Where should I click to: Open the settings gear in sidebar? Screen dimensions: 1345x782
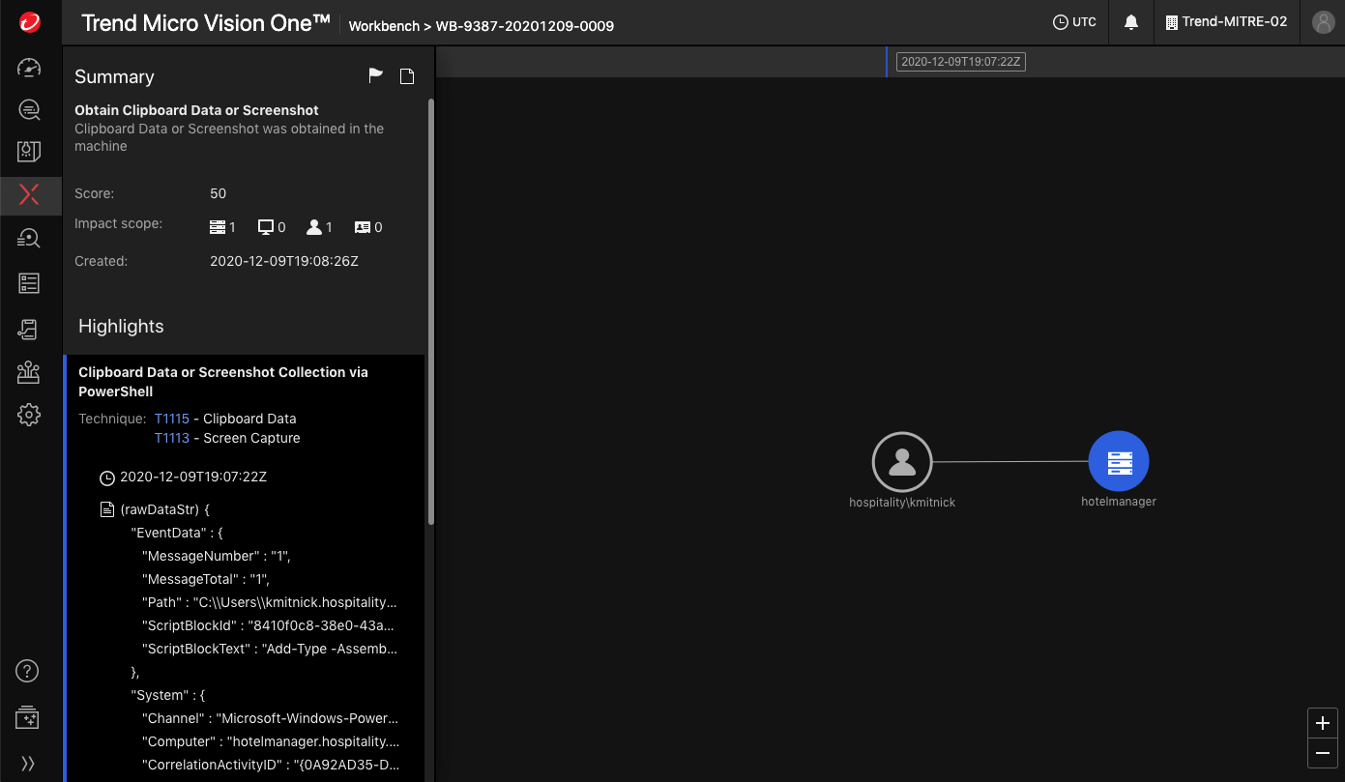click(29, 415)
